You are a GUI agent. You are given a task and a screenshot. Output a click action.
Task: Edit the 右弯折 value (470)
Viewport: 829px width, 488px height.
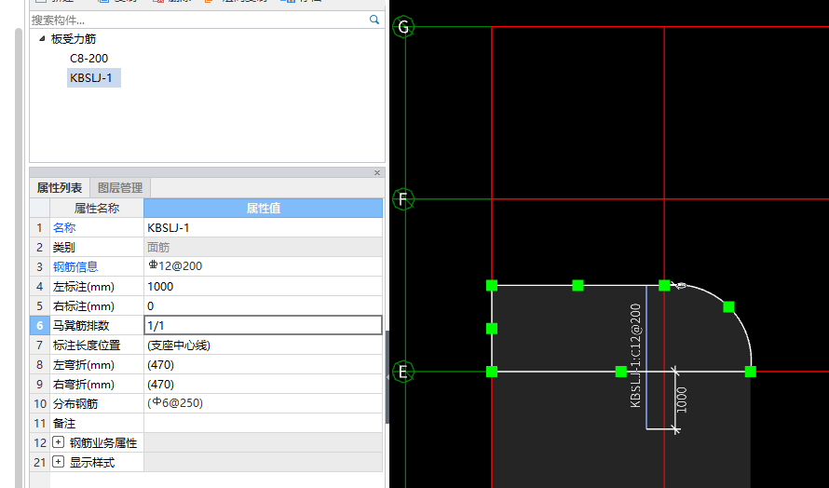tap(264, 385)
